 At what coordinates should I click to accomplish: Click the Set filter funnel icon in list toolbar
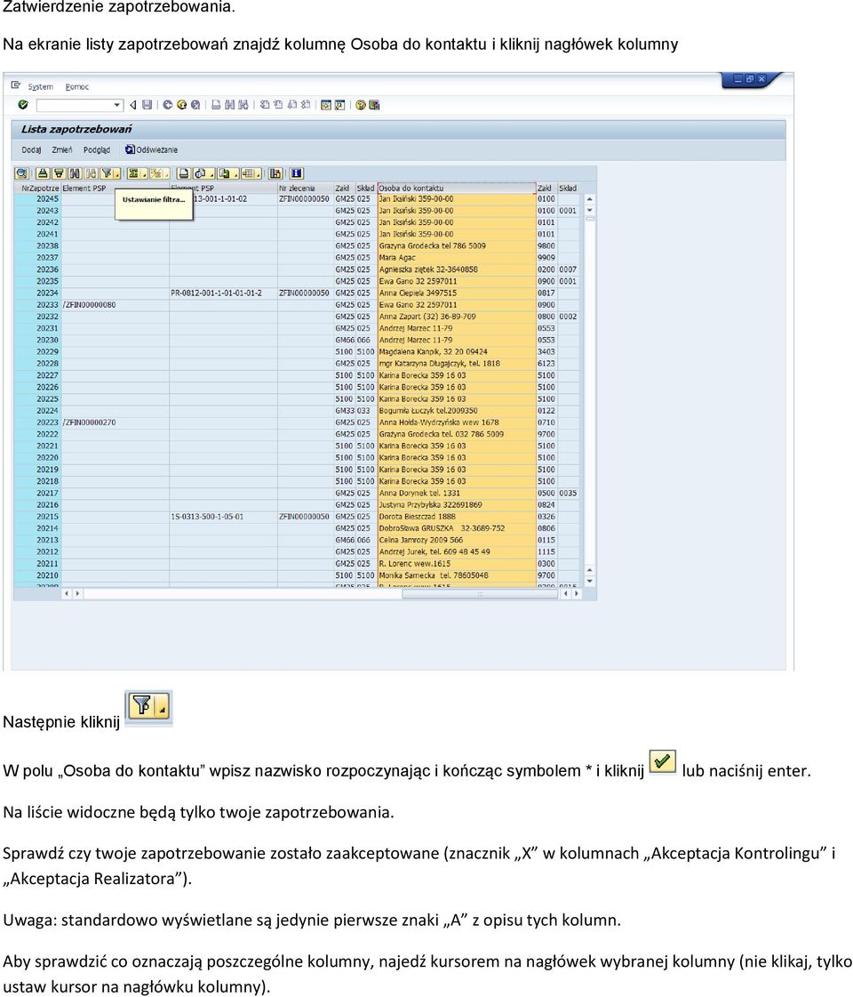coord(107,173)
